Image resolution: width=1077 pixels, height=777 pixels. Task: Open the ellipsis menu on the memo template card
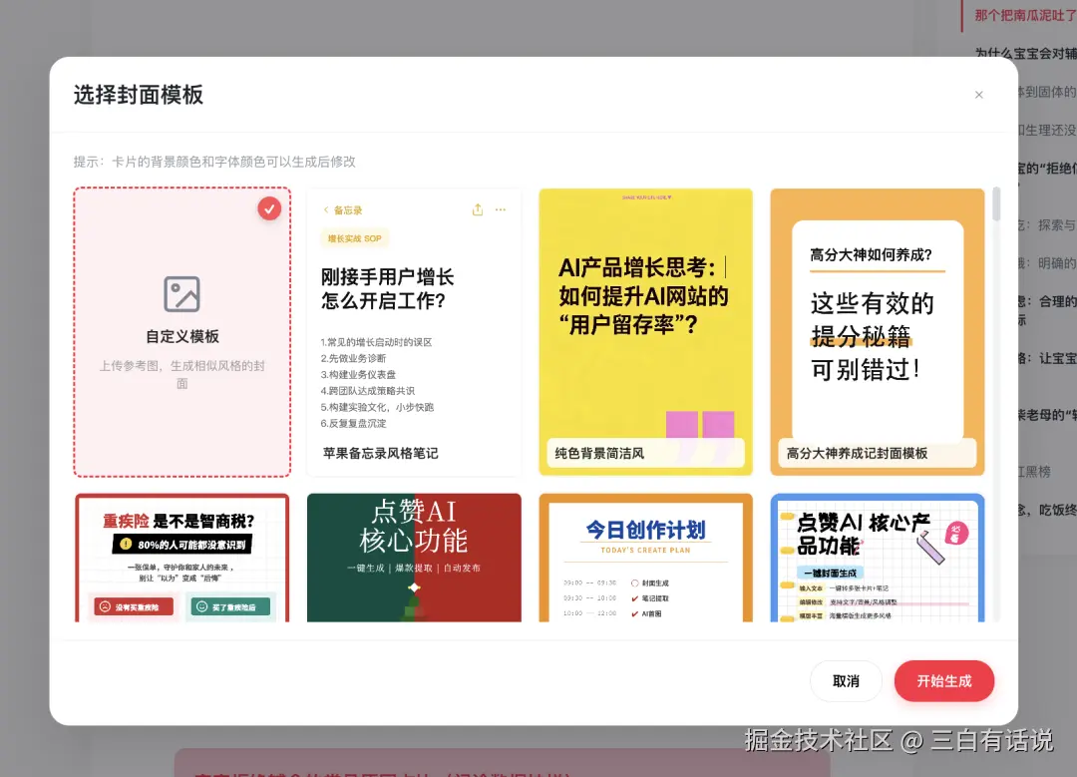500,209
